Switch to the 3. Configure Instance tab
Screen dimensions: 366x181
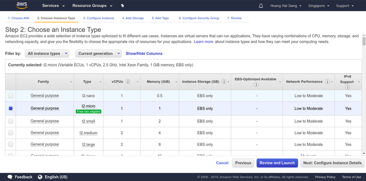coord(98,18)
